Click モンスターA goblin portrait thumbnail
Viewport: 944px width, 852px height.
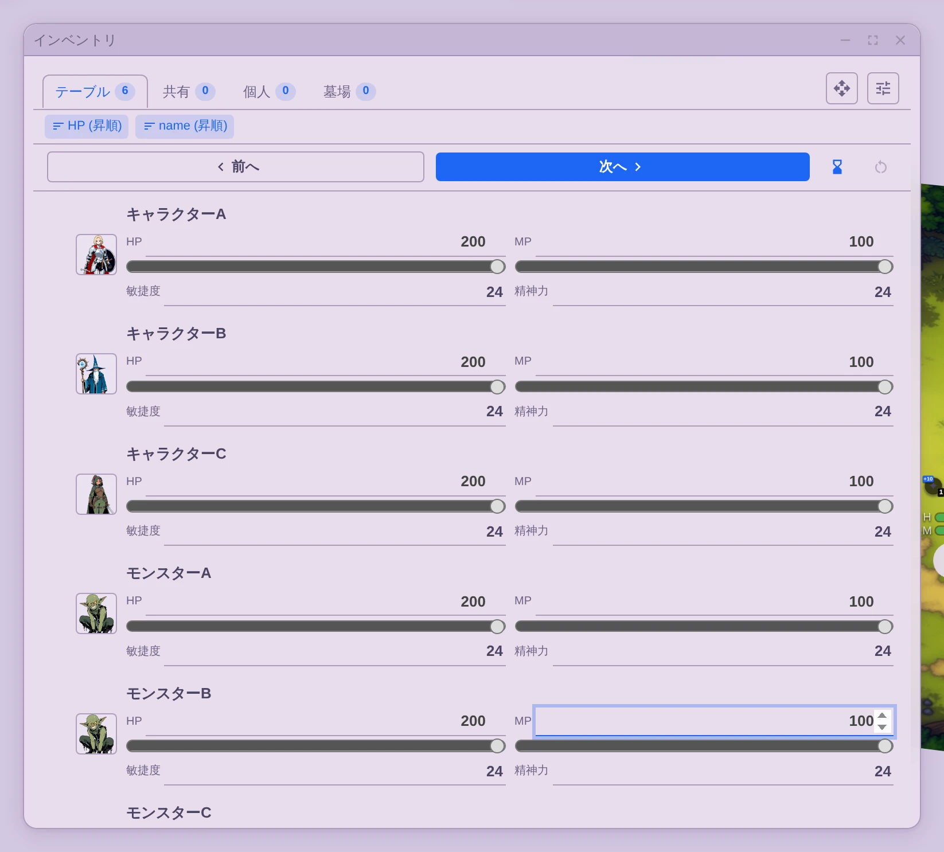[x=96, y=613]
